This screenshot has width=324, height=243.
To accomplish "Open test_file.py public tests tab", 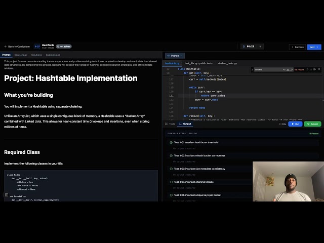I will pyautogui.click(x=198, y=63).
